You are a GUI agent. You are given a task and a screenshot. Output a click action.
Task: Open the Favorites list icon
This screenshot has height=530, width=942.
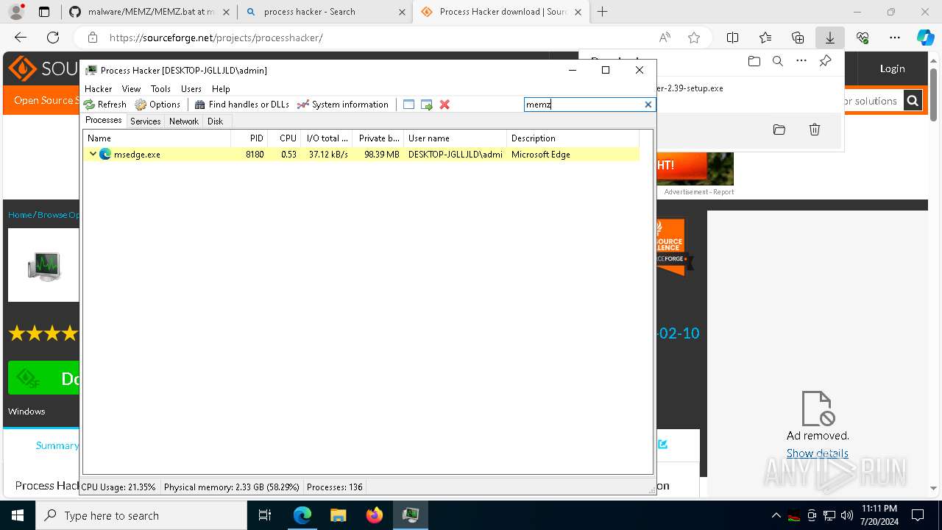(x=765, y=38)
